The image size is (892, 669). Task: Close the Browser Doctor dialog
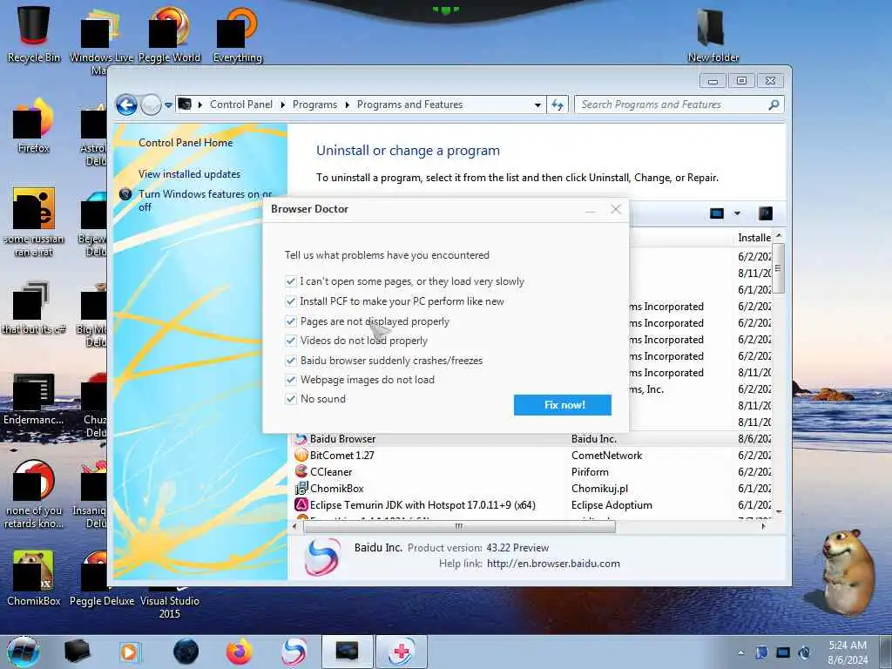coord(616,209)
